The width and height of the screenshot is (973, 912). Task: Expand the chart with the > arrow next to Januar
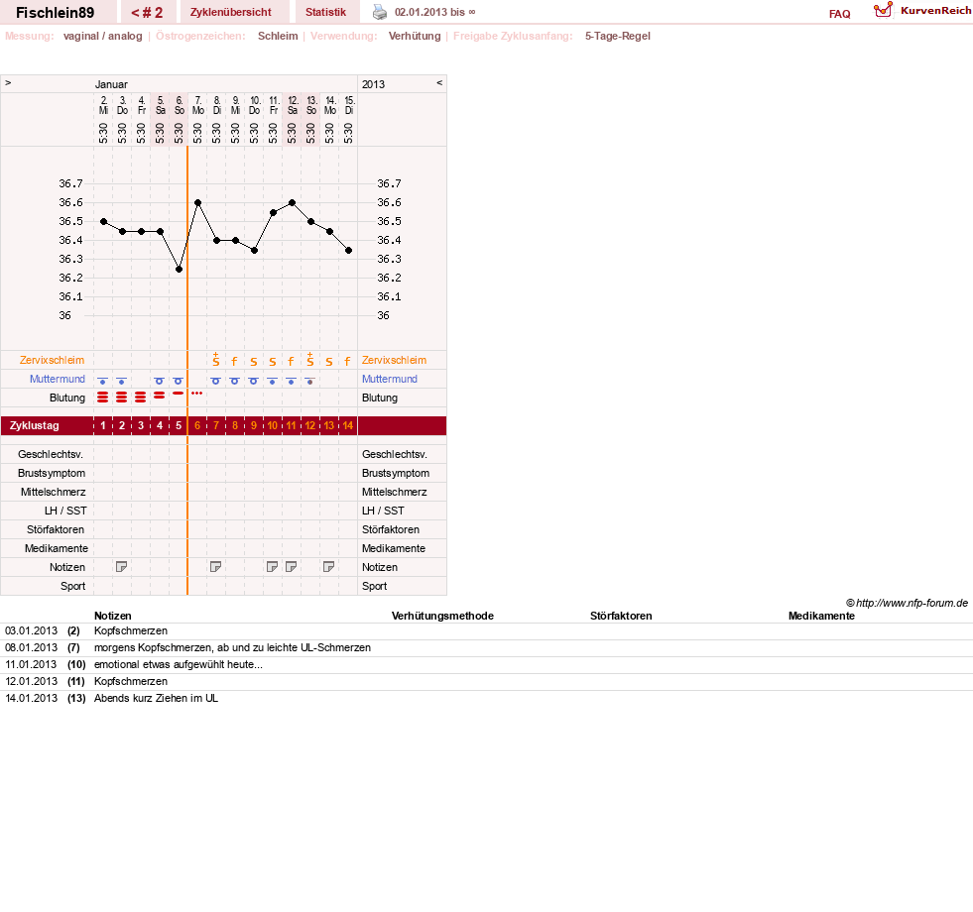[x=8, y=82]
